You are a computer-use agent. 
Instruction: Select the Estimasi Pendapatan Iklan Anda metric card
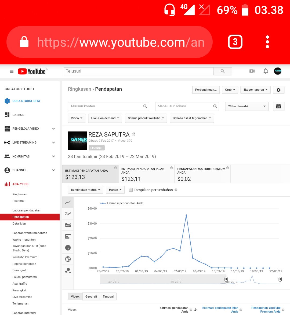146,174
